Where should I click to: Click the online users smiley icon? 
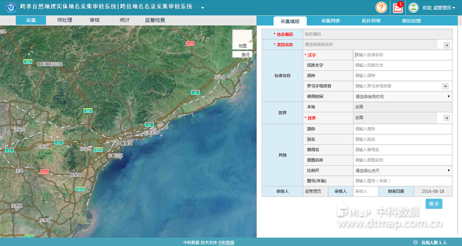point(415,242)
